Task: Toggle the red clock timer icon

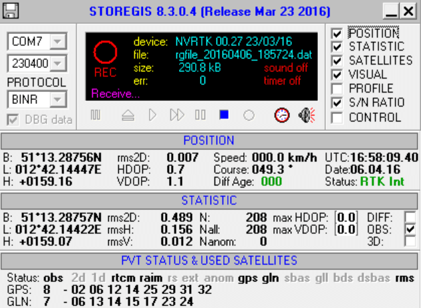Action: point(283,115)
